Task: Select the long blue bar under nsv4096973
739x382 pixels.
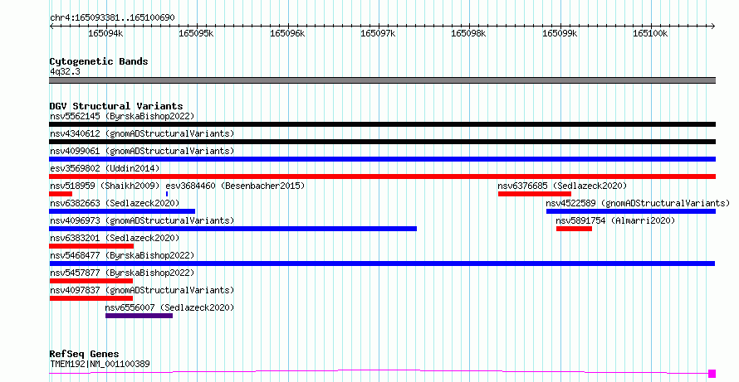Action: [x=232, y=229]
